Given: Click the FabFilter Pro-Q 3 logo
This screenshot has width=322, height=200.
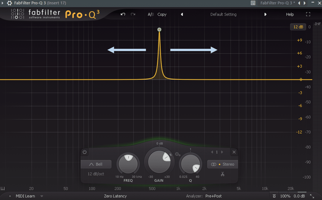Looking at the screenshot, I should click(55, 14).
